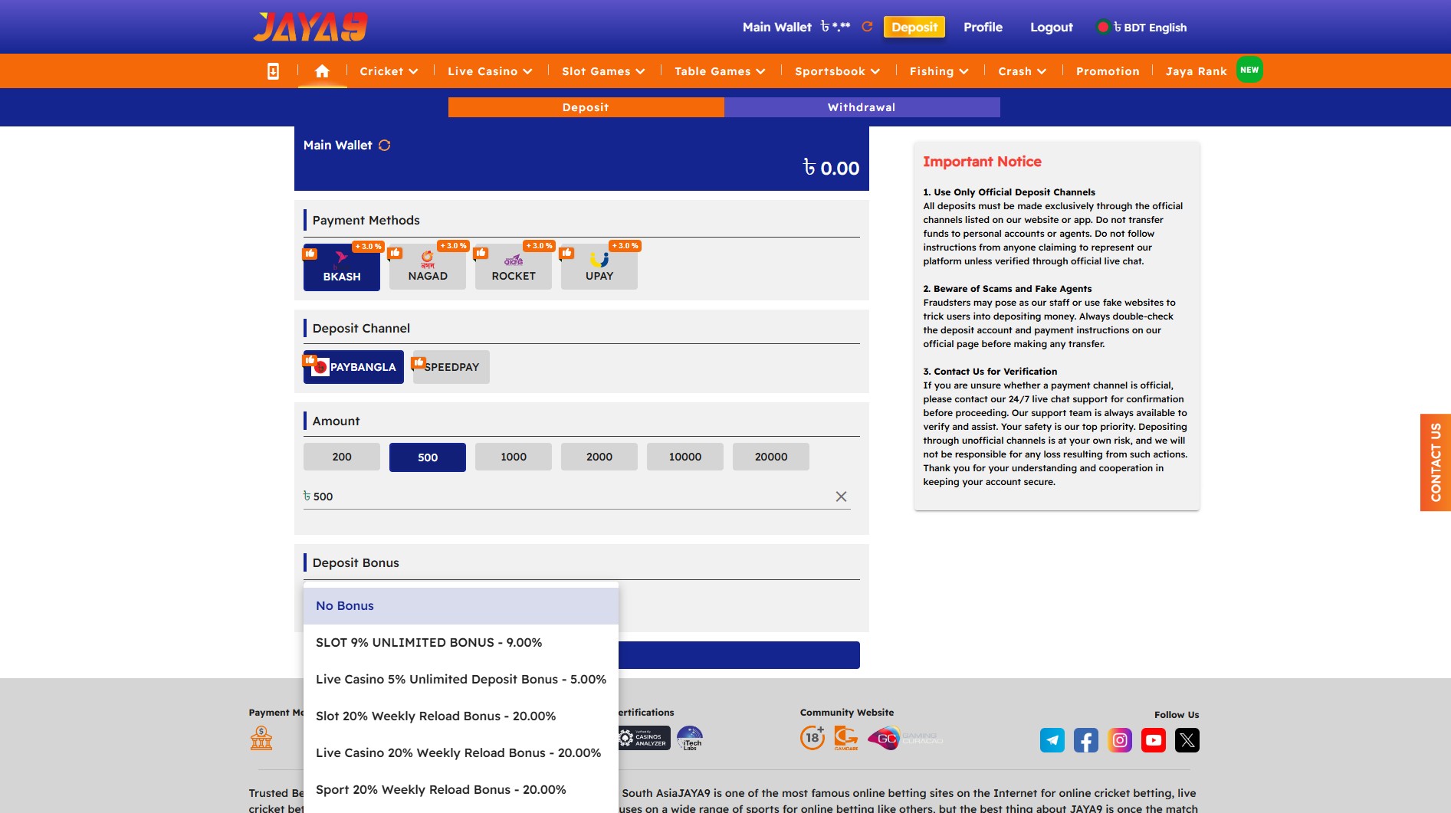This screenshot has width=1451, height=813.
Task: Go to the Home icon
Action: pos(322,71)
